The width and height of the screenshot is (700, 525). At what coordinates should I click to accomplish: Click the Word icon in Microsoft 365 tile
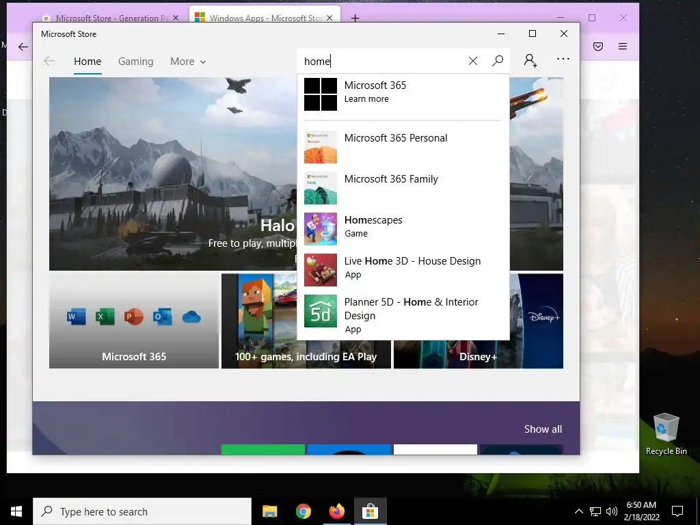pyautogui.click(x=77, y=317)
